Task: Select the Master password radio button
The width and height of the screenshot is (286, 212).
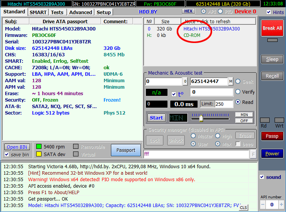Action: [x=193, y=136]
